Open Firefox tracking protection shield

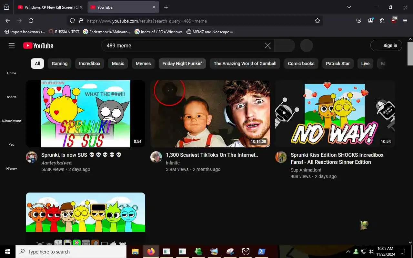(x=72, y=21)
